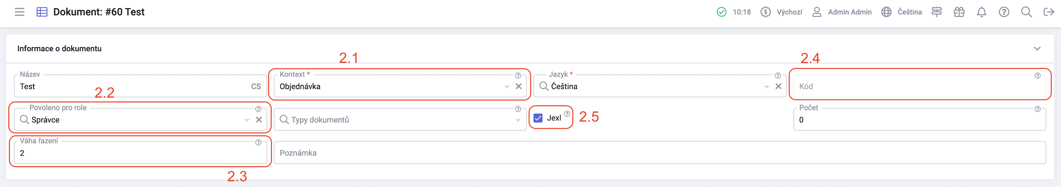Open the Čeština language menu
Screen dimensions: 1061x187
902,12
